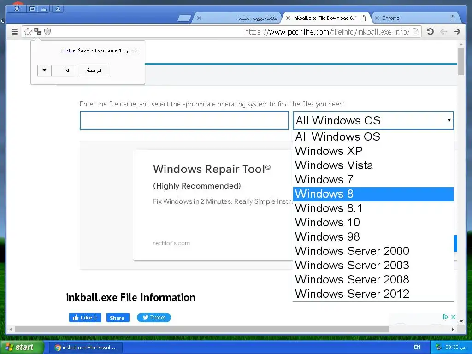Click the vertical scrollbar thumb

(x=461, y=61)
